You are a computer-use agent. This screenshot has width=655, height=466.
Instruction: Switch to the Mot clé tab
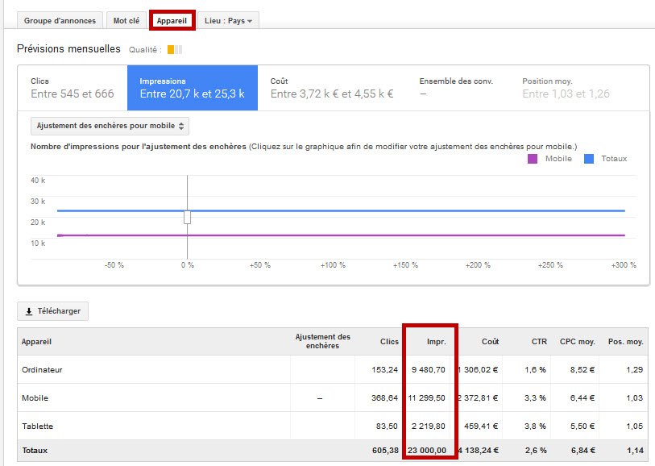pos(126,20)
